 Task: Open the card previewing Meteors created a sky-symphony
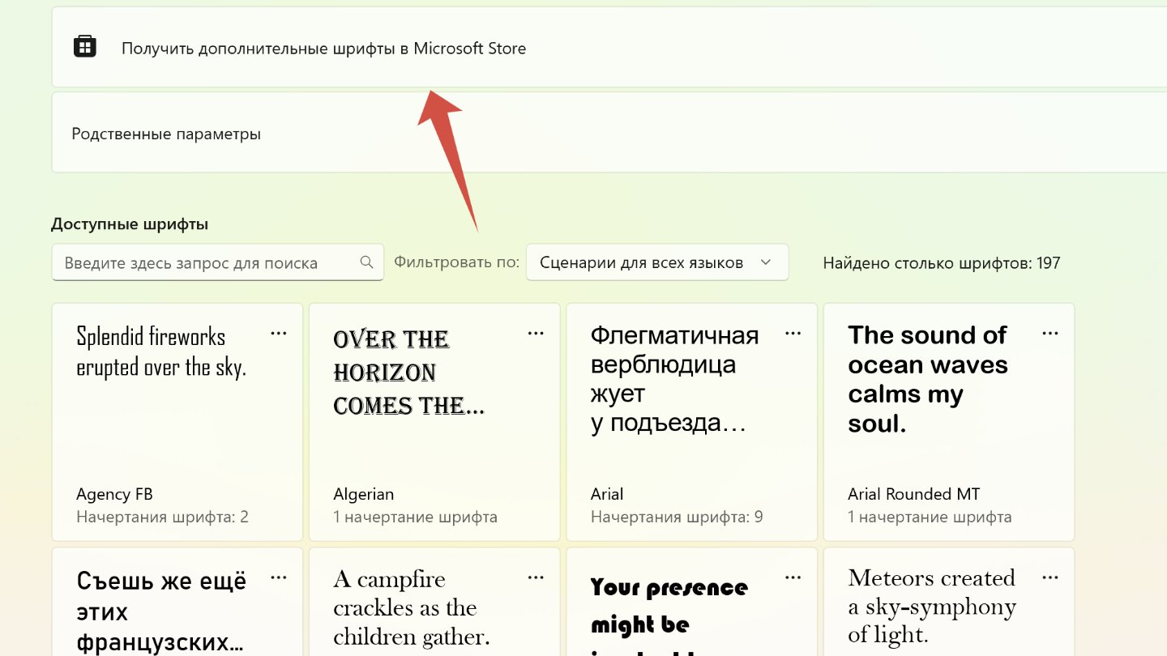[949, 602]
